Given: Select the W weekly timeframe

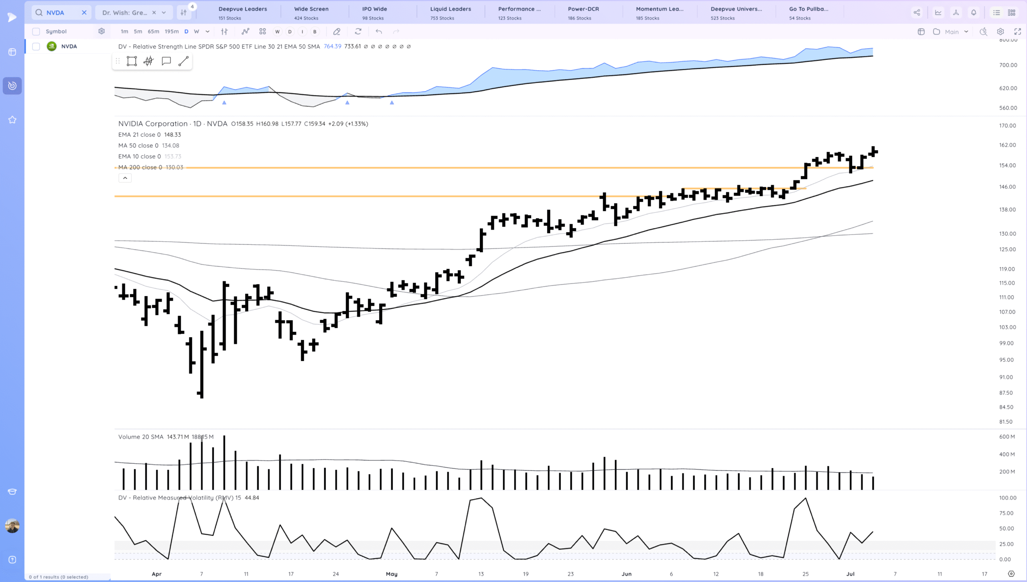Looking at the screenshot, I should 197,32.
